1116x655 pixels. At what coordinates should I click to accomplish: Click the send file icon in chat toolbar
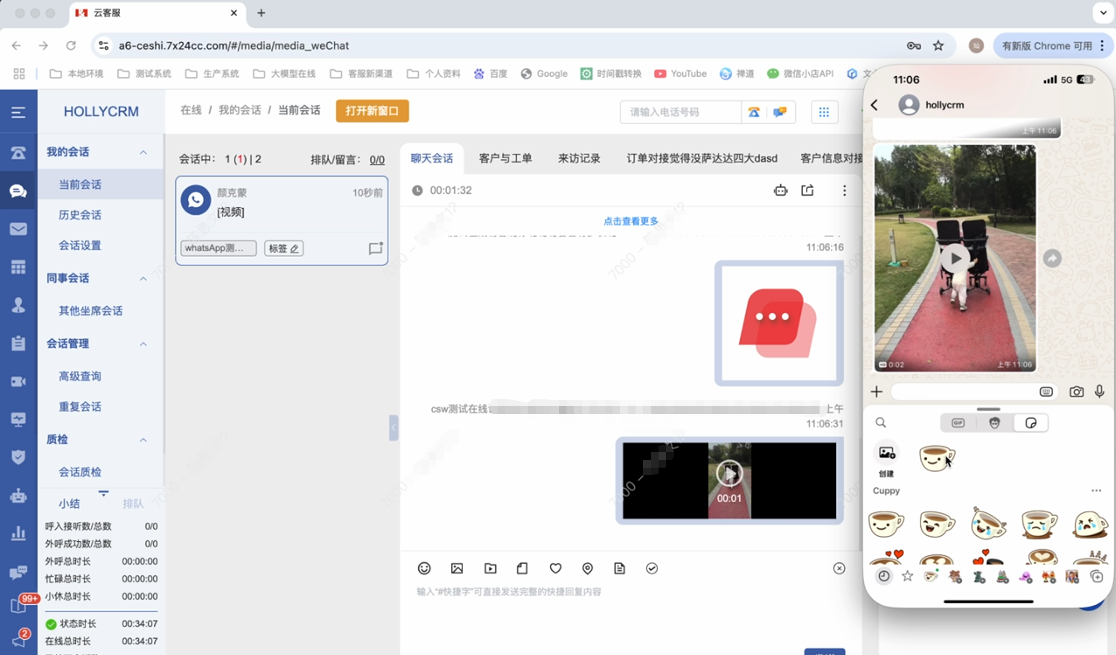pos(522,568)
